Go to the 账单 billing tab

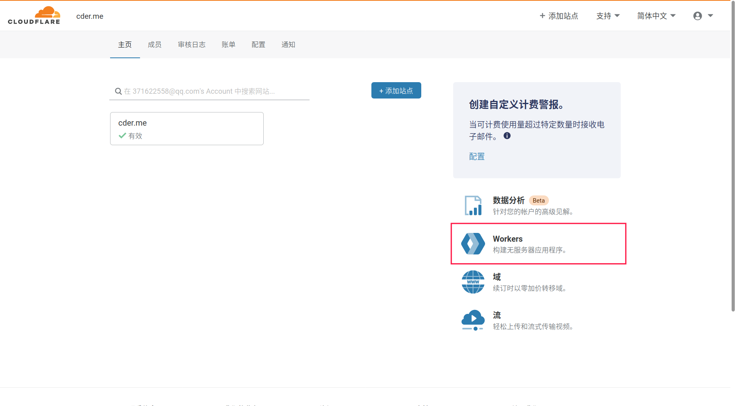pos(229,45)
